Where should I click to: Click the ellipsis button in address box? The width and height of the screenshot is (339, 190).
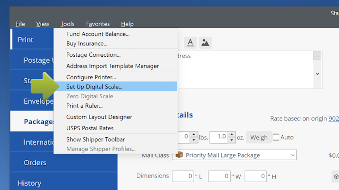(x=317, y=56)
